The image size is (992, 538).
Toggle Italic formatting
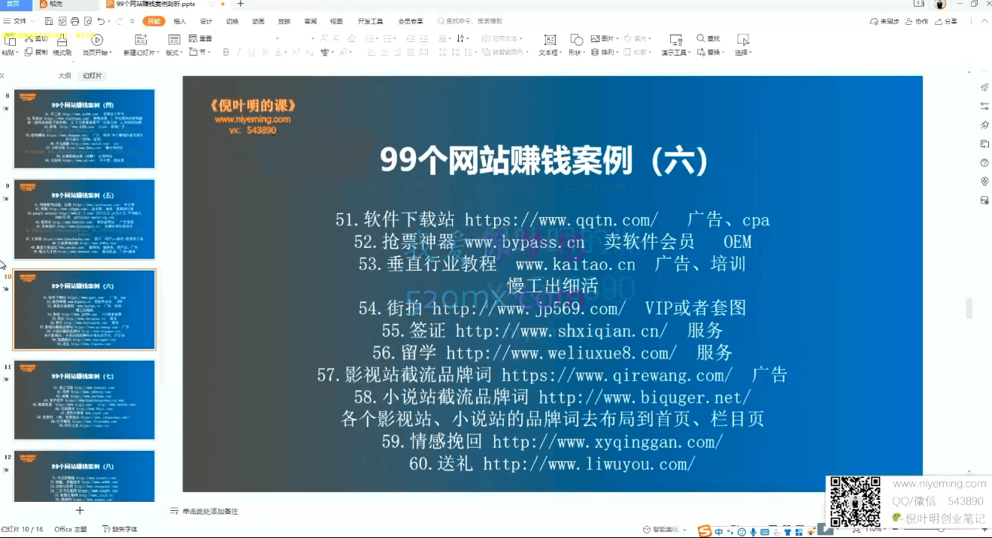coord(238,52)
